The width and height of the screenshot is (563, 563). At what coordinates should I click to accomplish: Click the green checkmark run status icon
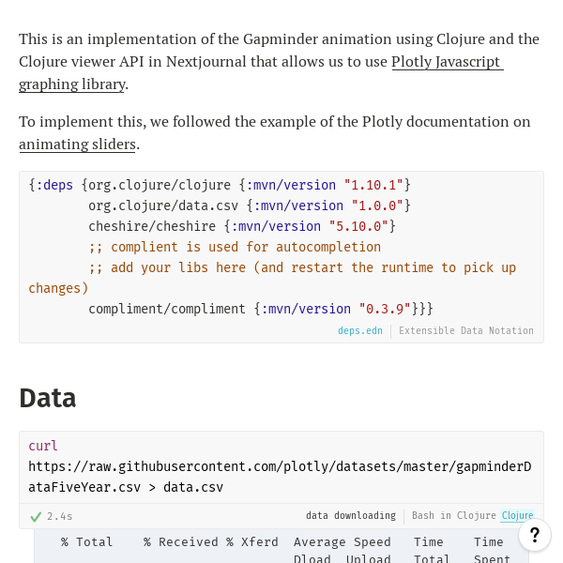click(x=36, y=517)
